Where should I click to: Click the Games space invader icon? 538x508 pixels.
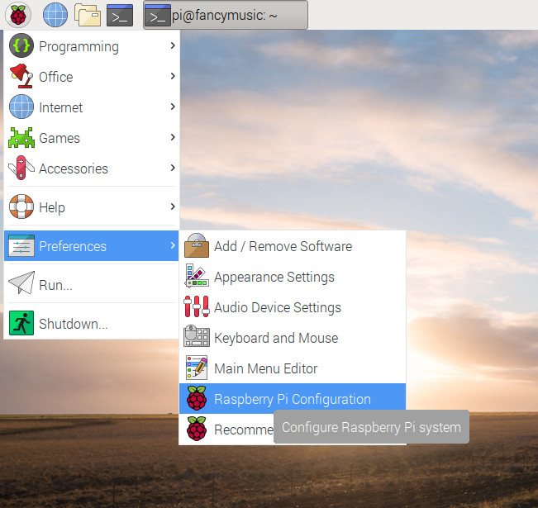21,138
